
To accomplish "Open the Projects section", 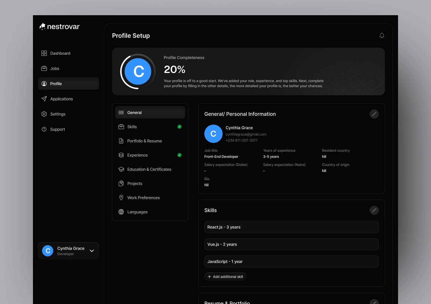I will click(x=150, y=183).
